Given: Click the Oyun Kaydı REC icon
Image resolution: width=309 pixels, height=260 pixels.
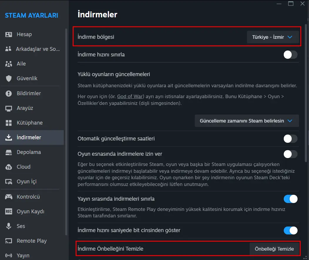Looking at the screenshot, I should pyautogui.click(x=9, y=212).
